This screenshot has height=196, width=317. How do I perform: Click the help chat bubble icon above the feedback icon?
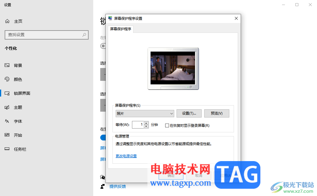pyautogui.click(x=103, y=177)
